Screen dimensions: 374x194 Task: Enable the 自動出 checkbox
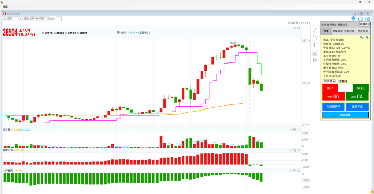337,81
